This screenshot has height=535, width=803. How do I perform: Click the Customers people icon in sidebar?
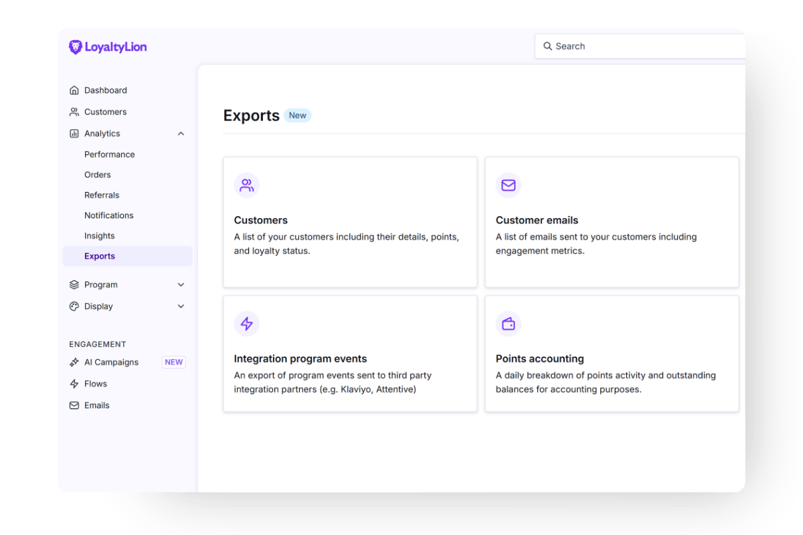point(74,112)
